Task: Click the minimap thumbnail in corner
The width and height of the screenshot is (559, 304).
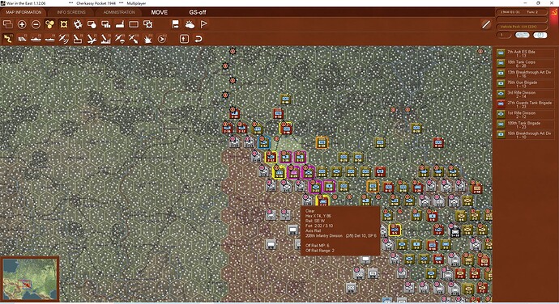Action: click(30, 279)
